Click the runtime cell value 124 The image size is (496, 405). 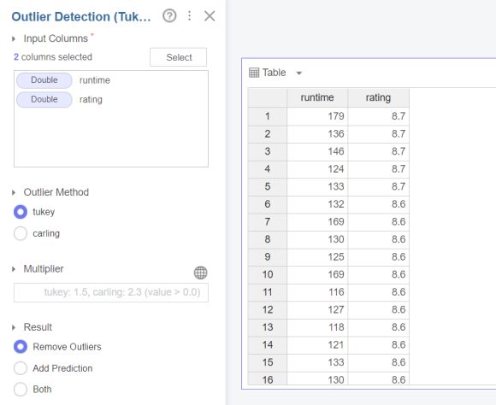click(317, 169)
